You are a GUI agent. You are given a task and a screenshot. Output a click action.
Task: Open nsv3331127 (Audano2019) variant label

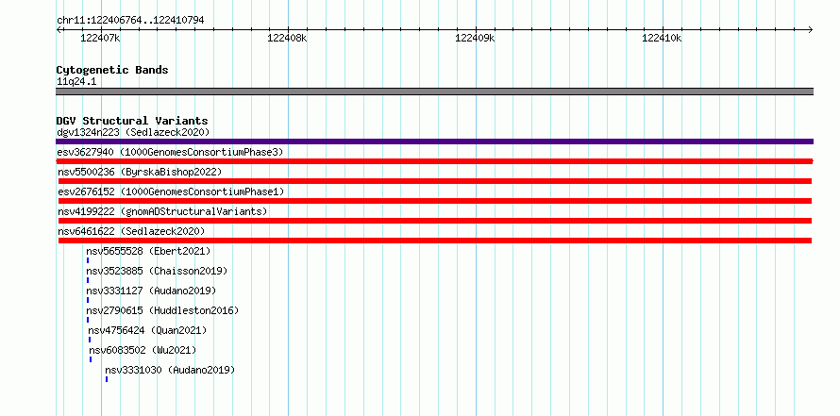click(151, 291)
